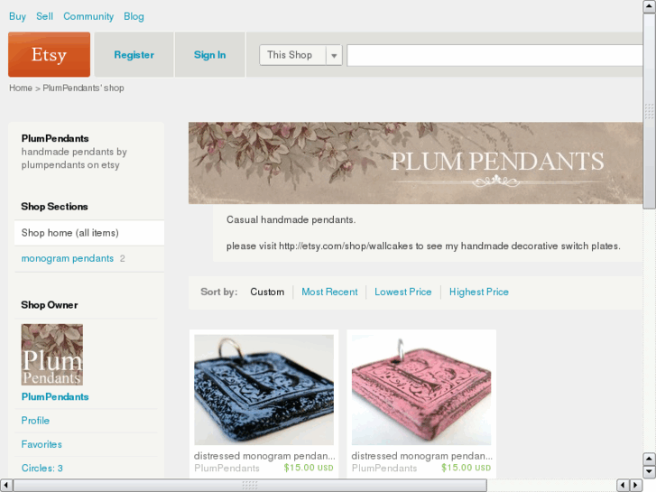Open the Plum Pendants shop owner avatar

(x=51, y=354)
